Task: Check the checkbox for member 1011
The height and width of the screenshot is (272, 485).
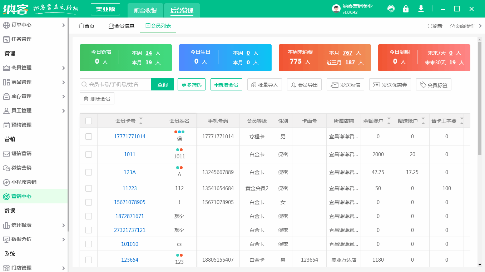Action: 88,154
